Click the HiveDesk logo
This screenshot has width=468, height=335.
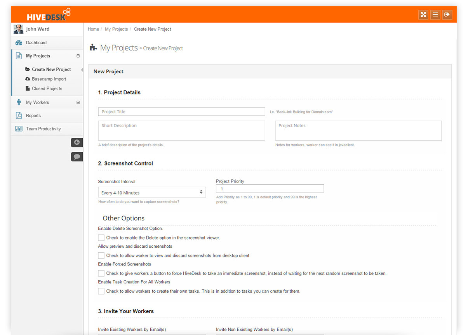click(x=49, y=15)
